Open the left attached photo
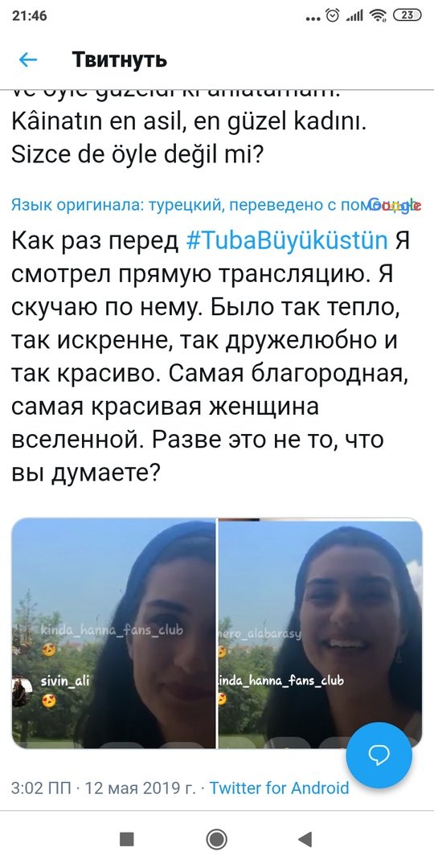434x868 pixels. tap(113, 634)
